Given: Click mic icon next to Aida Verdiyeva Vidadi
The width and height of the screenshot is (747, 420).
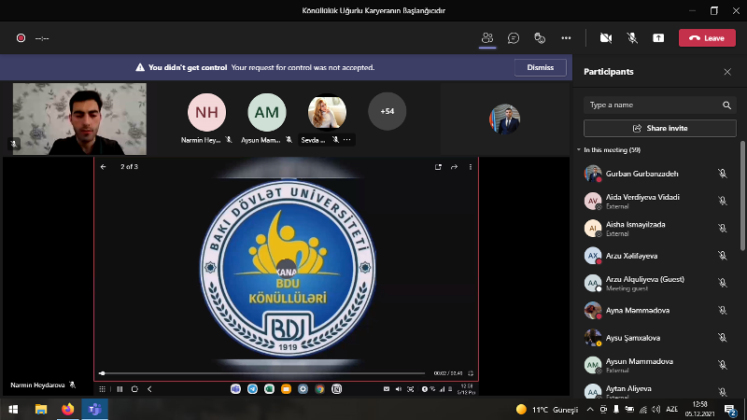Looking at the screenshot, I should point(722,201).
